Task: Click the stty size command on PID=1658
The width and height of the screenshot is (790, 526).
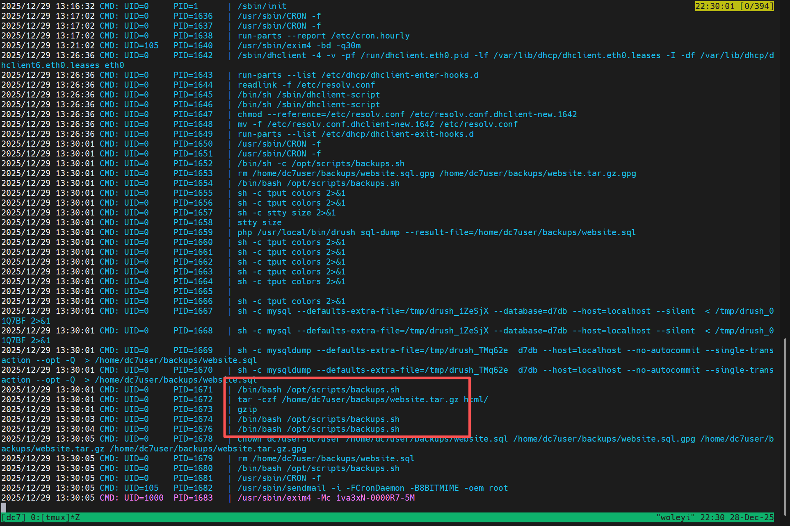Action: coord(259,222)
